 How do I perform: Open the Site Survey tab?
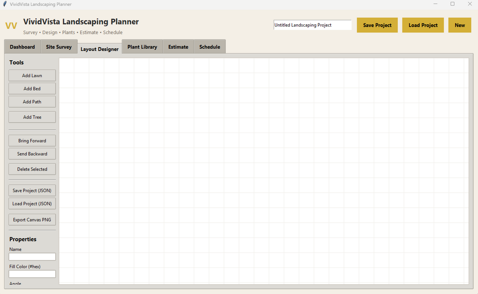pos(59,47)
